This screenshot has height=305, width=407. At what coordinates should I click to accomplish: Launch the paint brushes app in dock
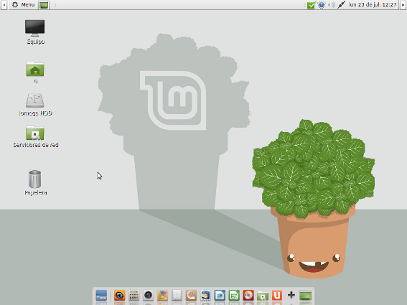coord(162,296)
